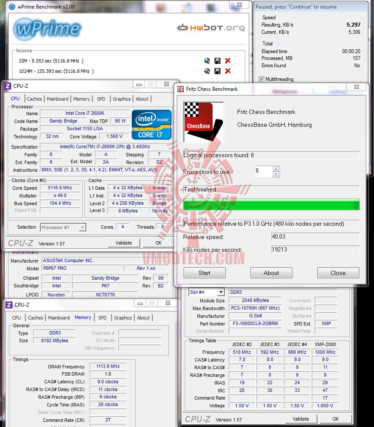Click the ChessBase logo image
This screenshot has height=427, width=374.
(203, 122)
